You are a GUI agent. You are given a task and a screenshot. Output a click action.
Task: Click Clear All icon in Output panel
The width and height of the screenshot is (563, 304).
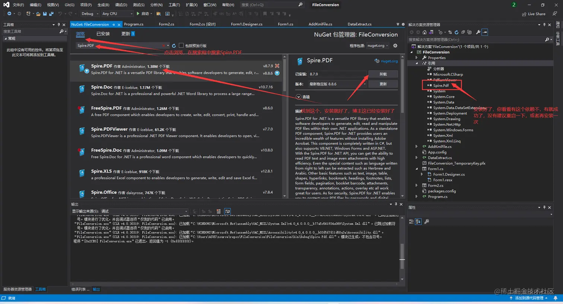click(x=219, y=211)
